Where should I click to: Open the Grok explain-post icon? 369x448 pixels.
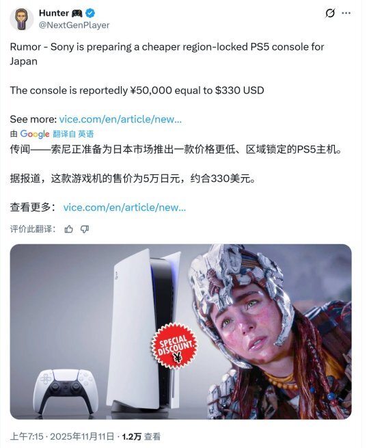[x=330, y=13]
